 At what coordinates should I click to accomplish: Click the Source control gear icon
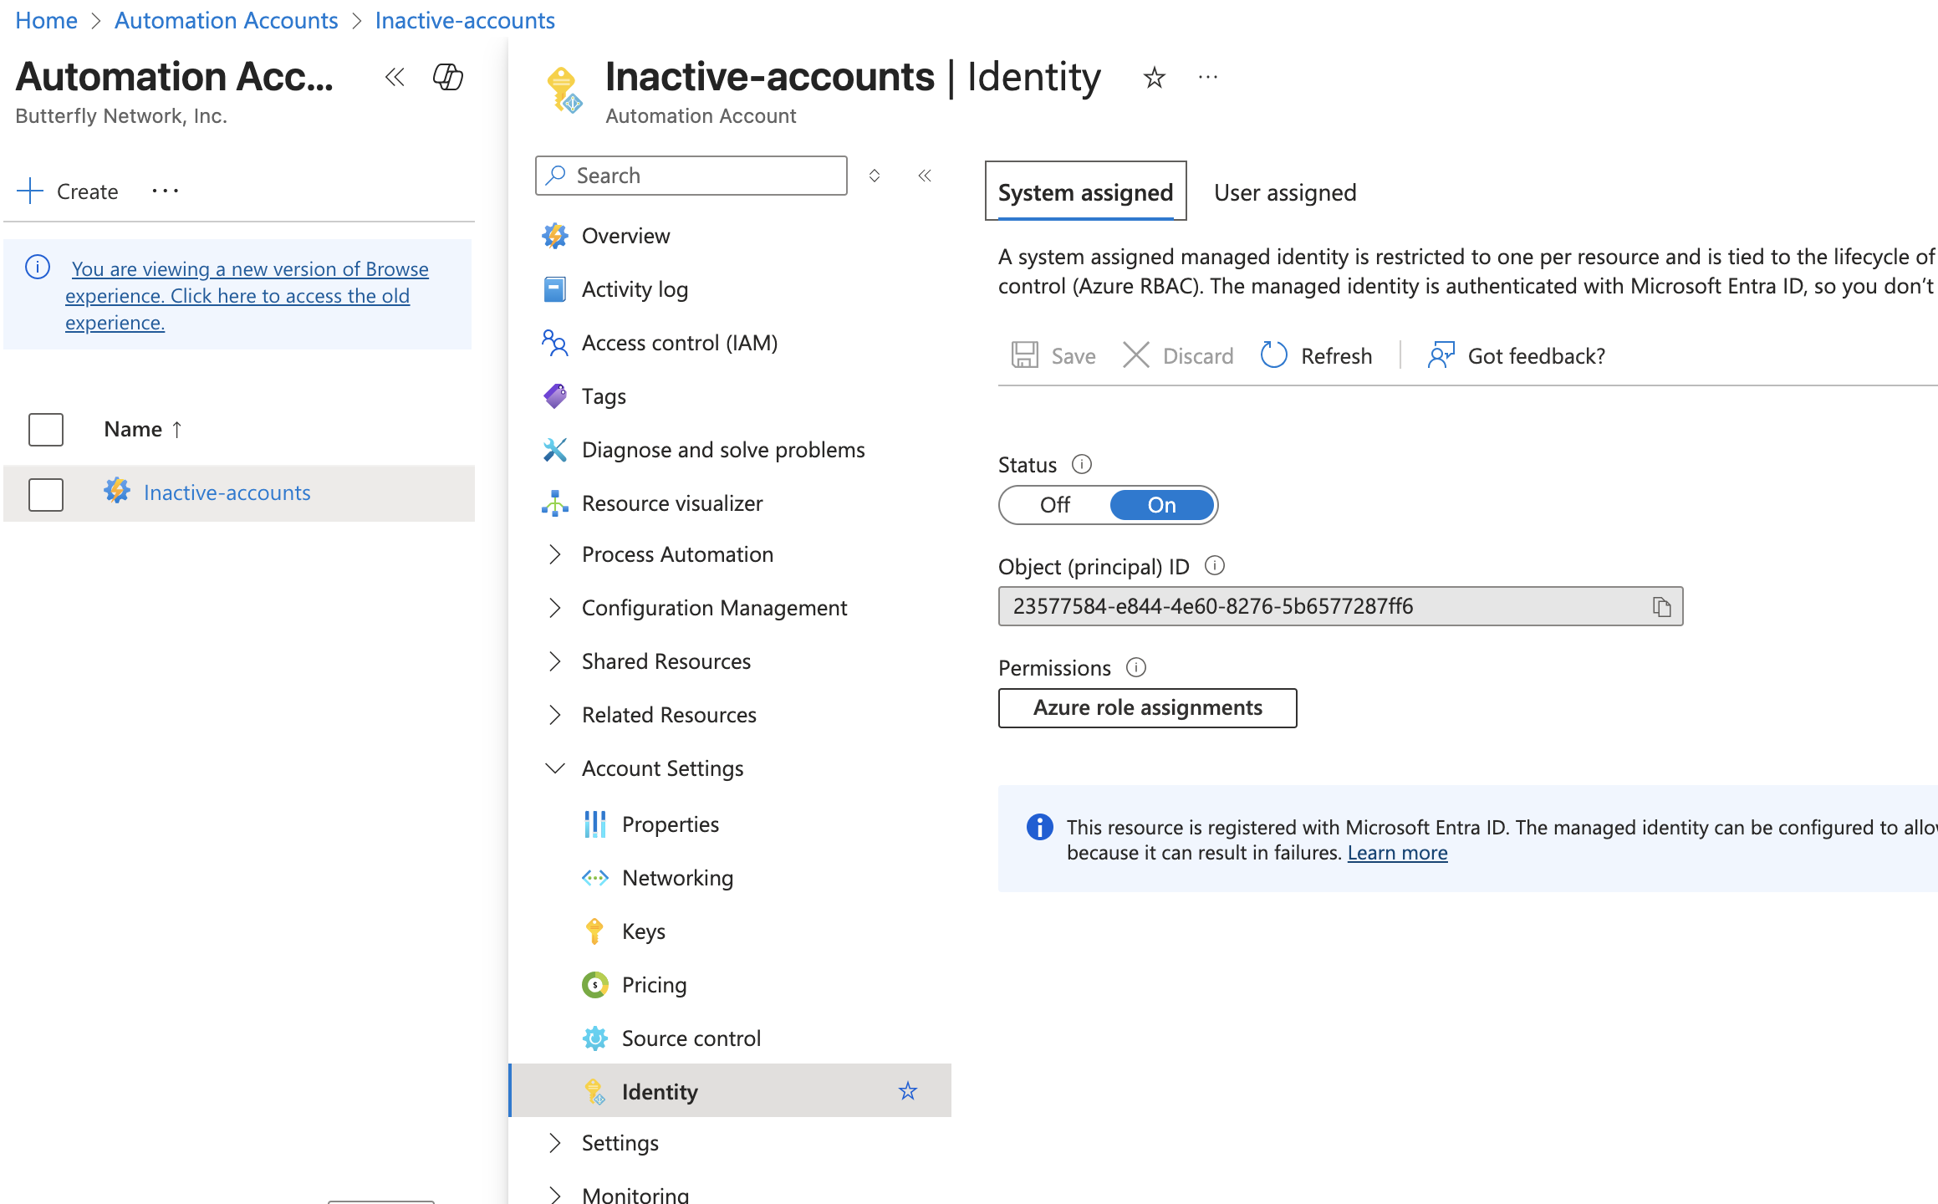click(595, 1038)
